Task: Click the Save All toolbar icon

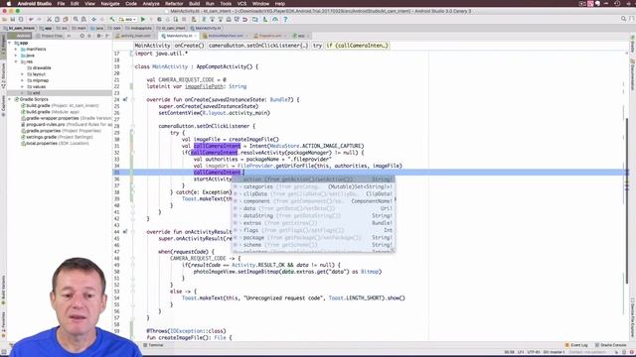Action: [x=13, y=20]
